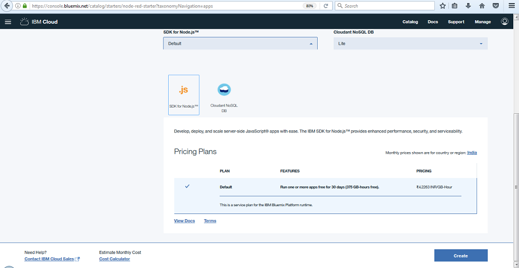Image resolution: width=519 pixels, height=268 pixels.
Task: Select the SDK for Node.js tile
Action: [184, 95]
